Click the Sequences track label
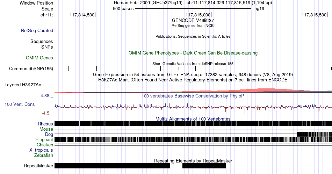This screenshot has height=174, width=332. click(x=42, y=41)
